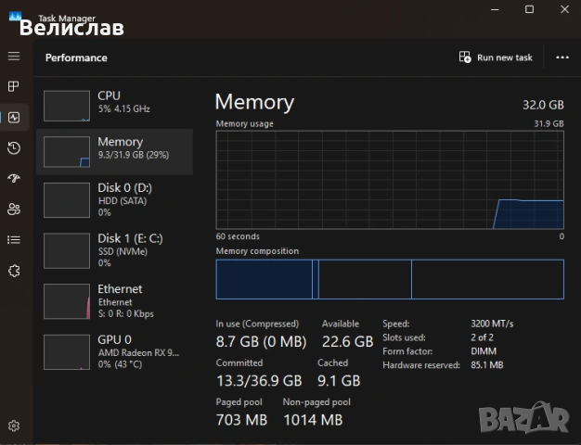Image resolution: width=581 pixels, height=445 pixels.
Task: Select Disk 1 (E: C:) SSD entry
Action: 114,249
